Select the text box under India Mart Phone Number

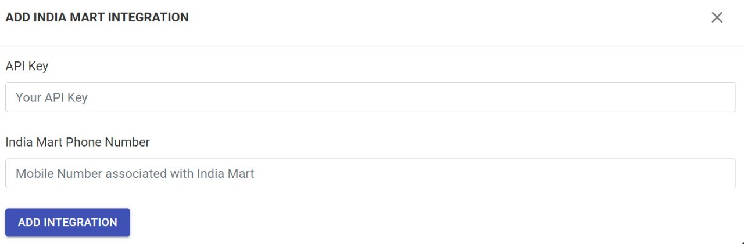(x=370, y=173)
